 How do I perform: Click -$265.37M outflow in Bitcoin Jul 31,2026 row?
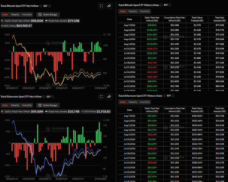(x=152, y=49)
